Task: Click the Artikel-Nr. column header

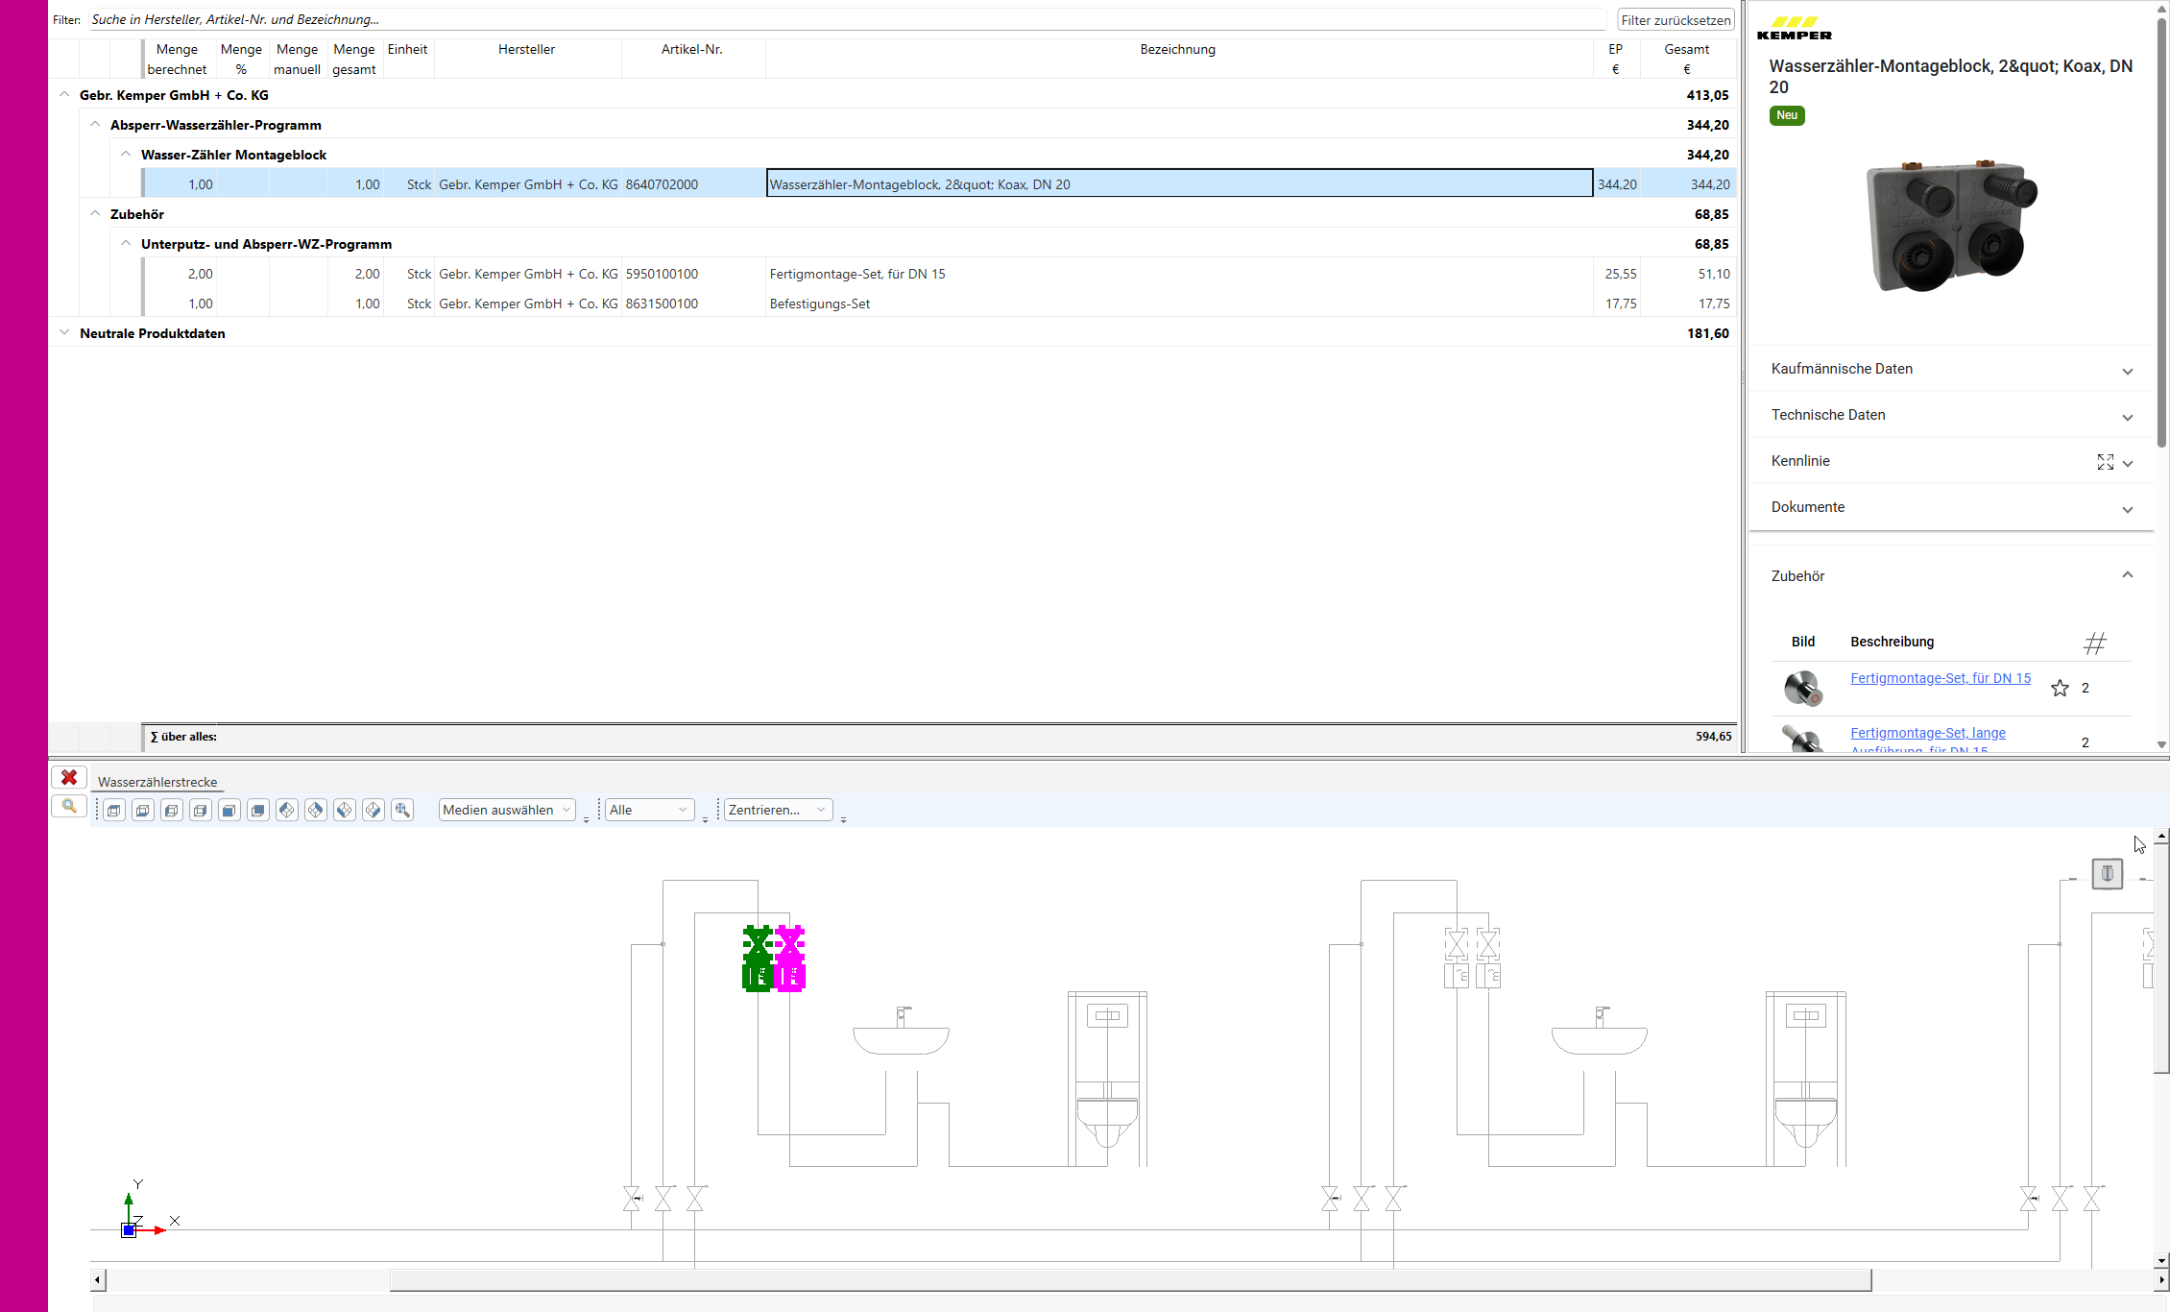Action: (x=692, y=59)
